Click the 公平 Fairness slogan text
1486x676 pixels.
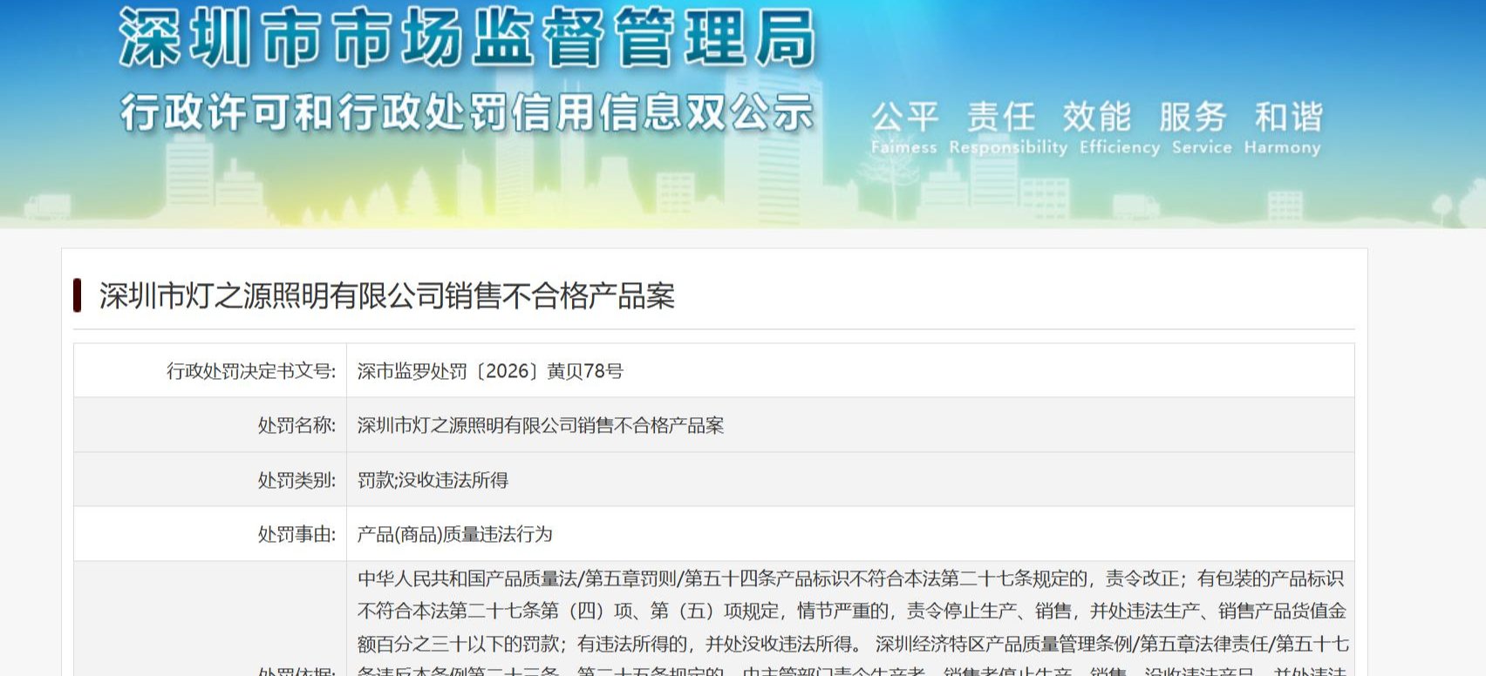pyautogui.click(x=904, y=128)
